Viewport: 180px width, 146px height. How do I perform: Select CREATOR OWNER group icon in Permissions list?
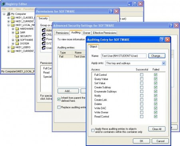(44, 35)
